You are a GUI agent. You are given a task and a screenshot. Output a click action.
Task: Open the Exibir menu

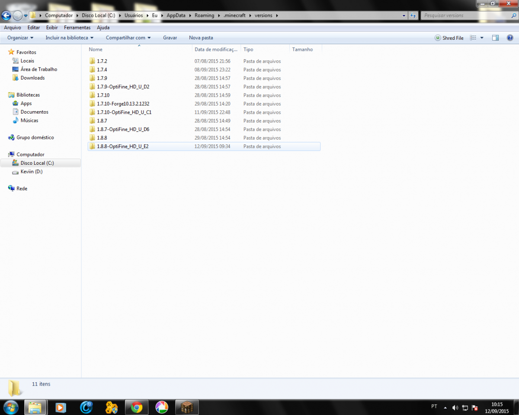52,27
